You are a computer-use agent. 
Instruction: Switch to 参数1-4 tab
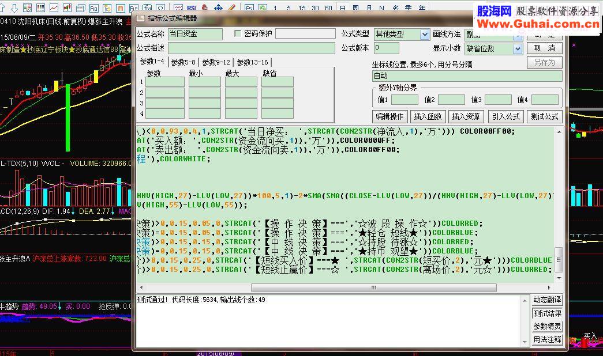(152, 62)
